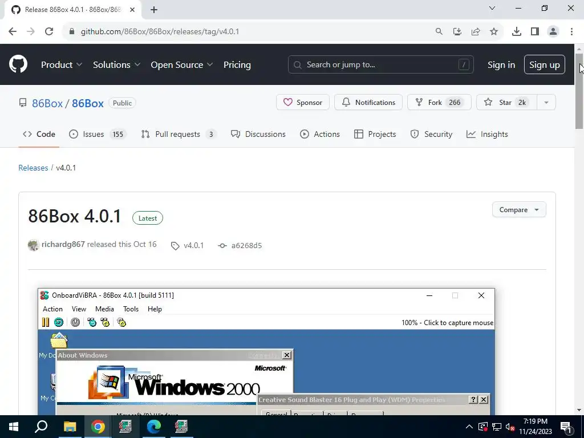
Task: Click the address bar URL
Action: 160,31
